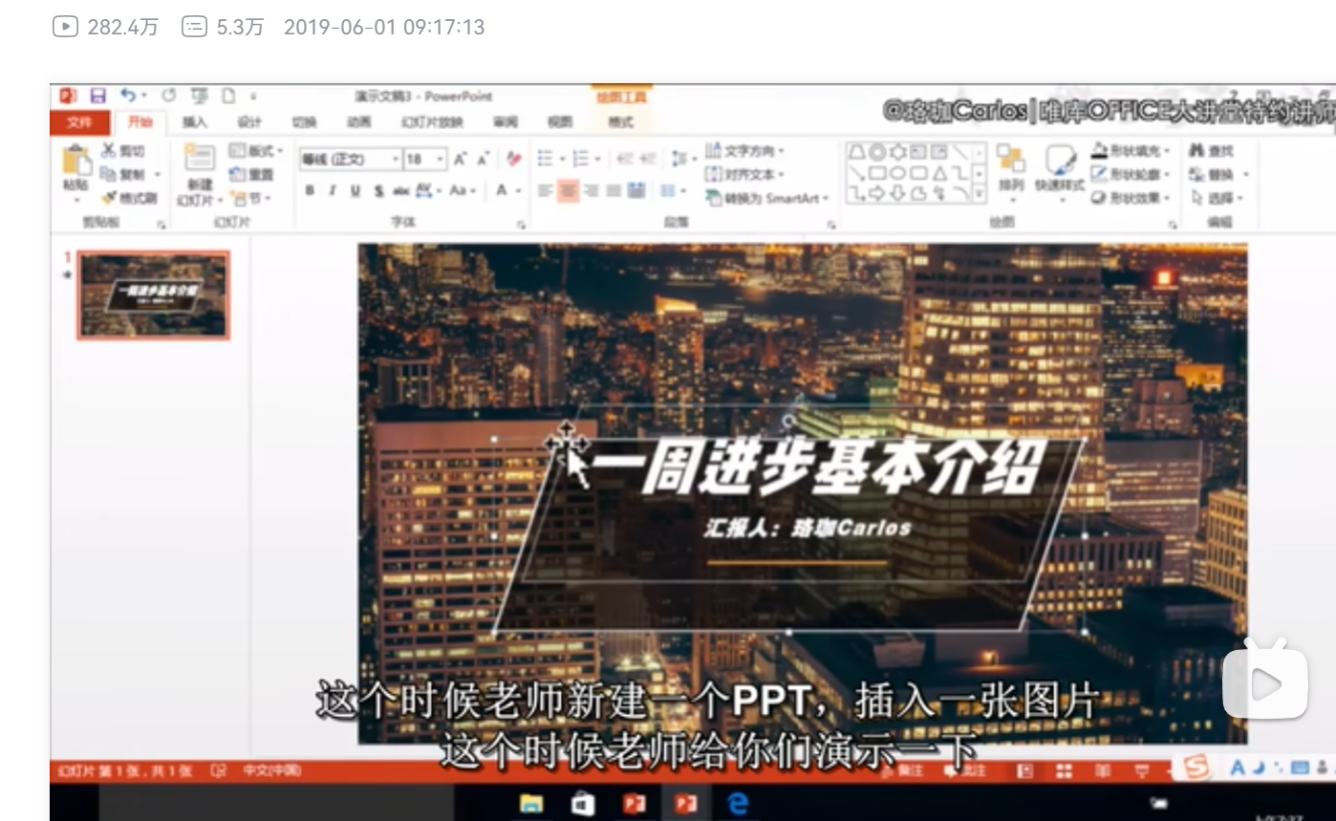Switch to the 开始 ribbon tab
Viewport: 1336px width, 821px height.
pyautogui.click(x=140, y=122)
